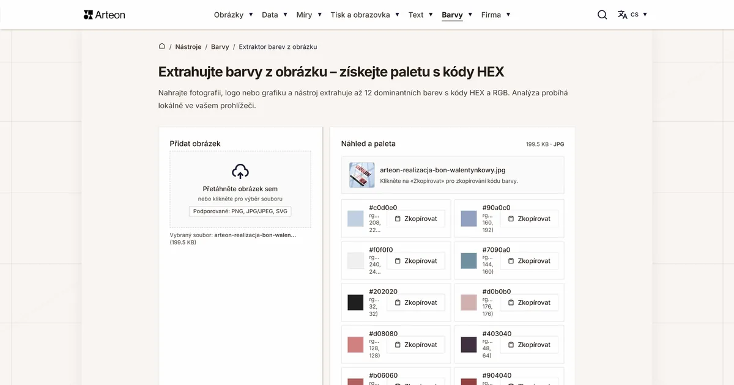Viewport: 734px width, 385px height.
Task: Open the Firma menu
Action: 491,15
